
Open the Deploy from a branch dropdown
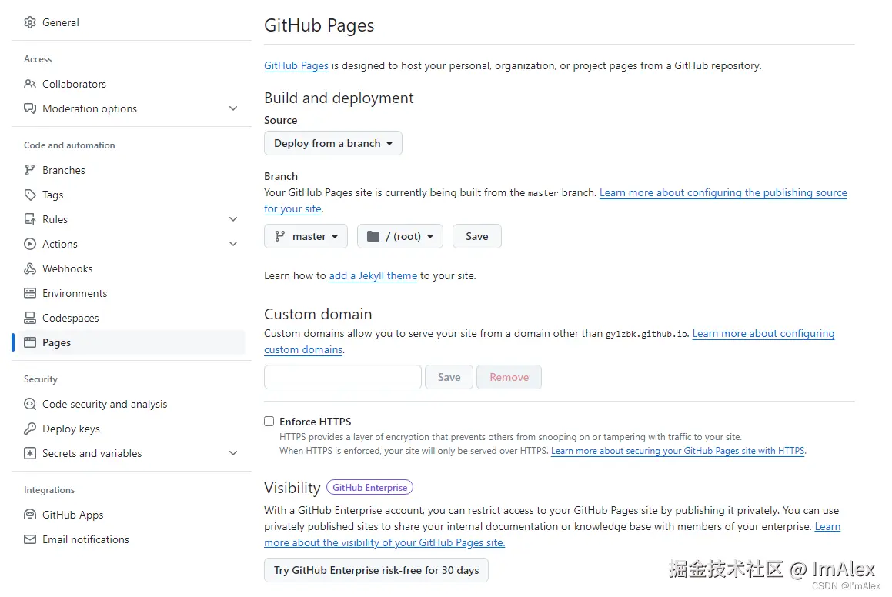[x=332, y=143]
